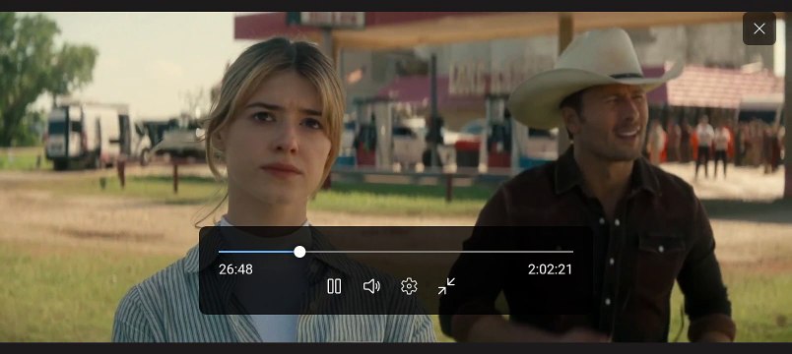Image resolution: width=792 pixels, height=354 pixels.
Task: Seek back on the played blue track
Action: (256, 252)
